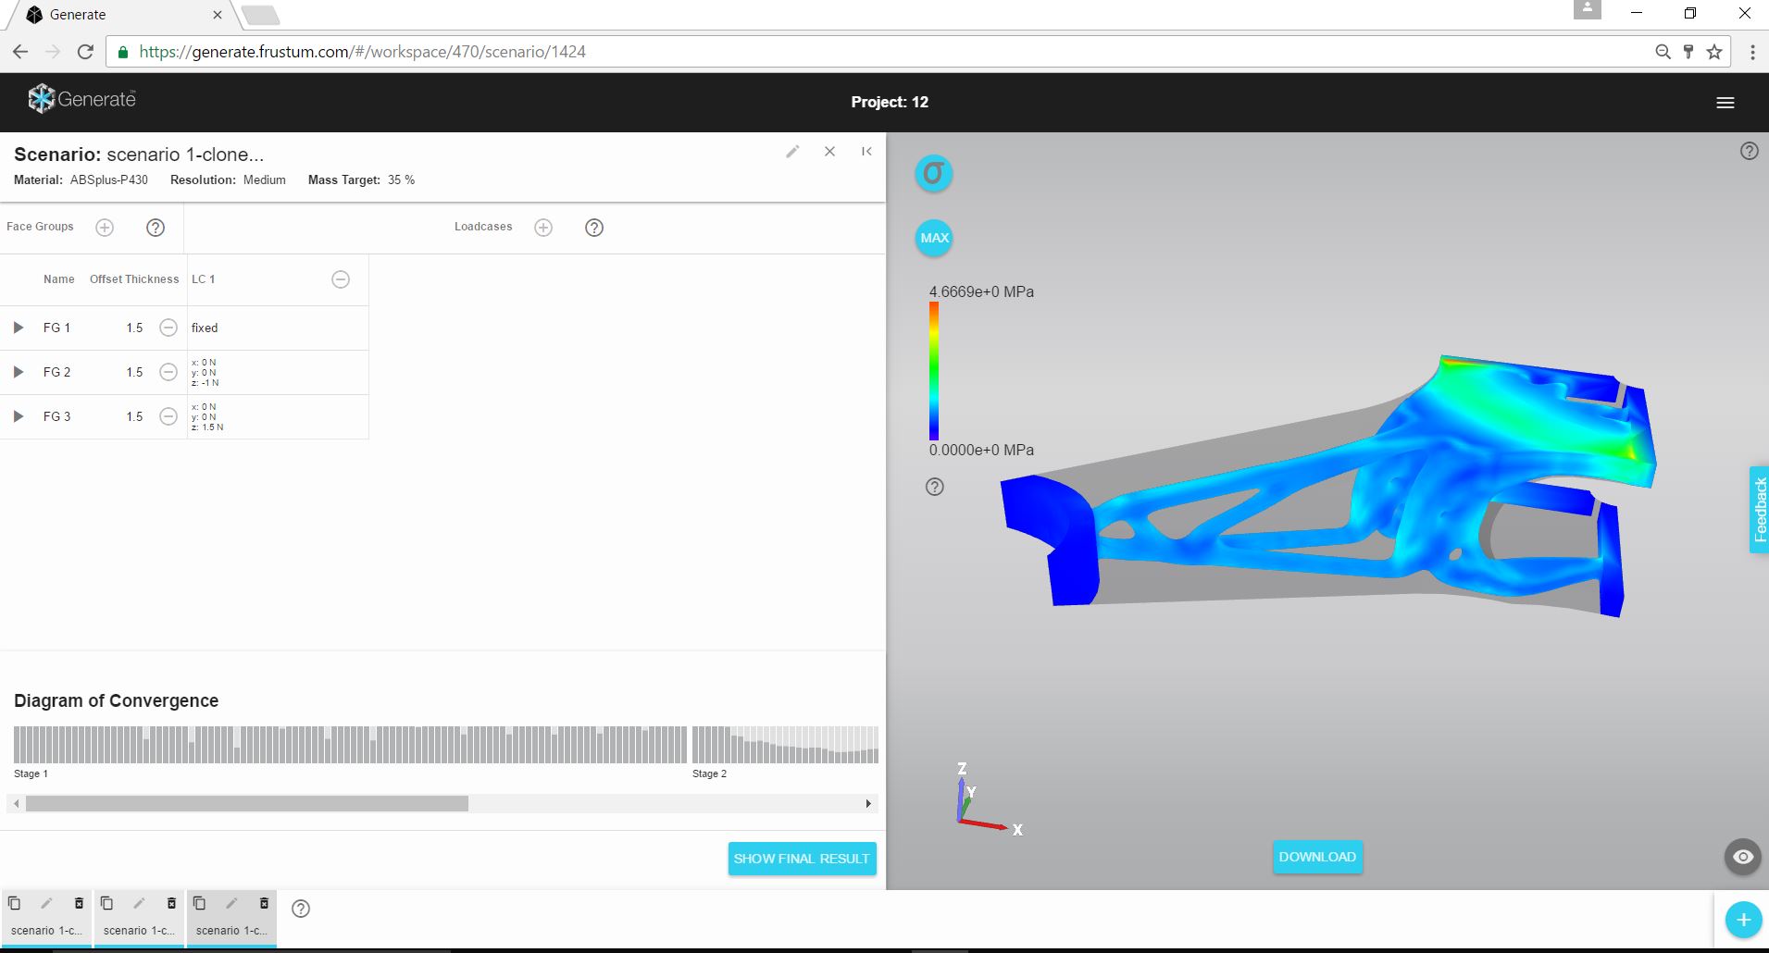This screenshot has height=953, width=1769.
Task: Reload the browser page
Action: [x=85, y=52]
